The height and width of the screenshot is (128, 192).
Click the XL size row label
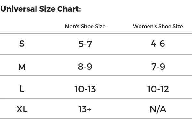point(22,109)
